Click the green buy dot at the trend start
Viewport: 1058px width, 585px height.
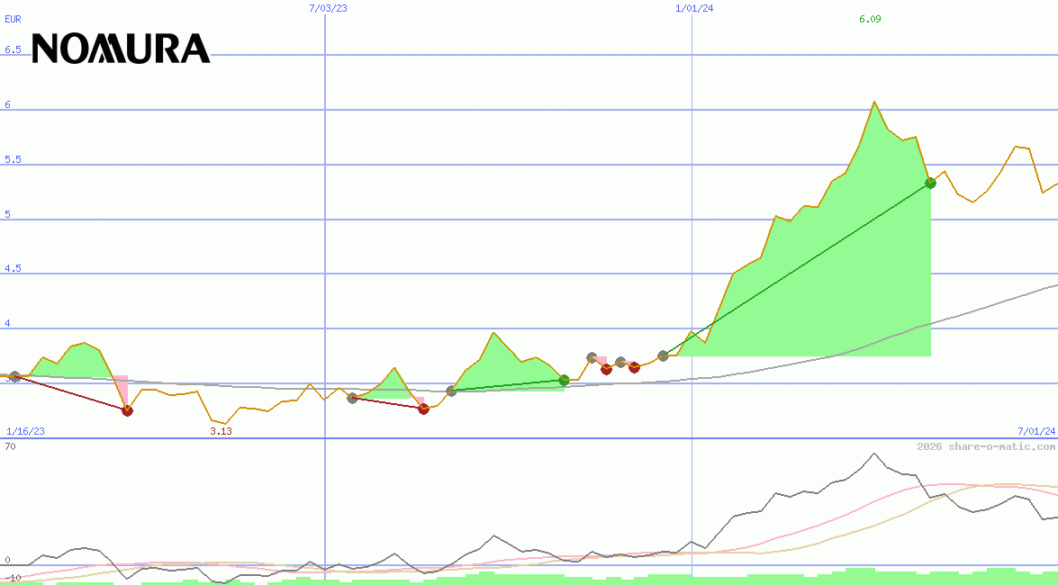(564, 380)
